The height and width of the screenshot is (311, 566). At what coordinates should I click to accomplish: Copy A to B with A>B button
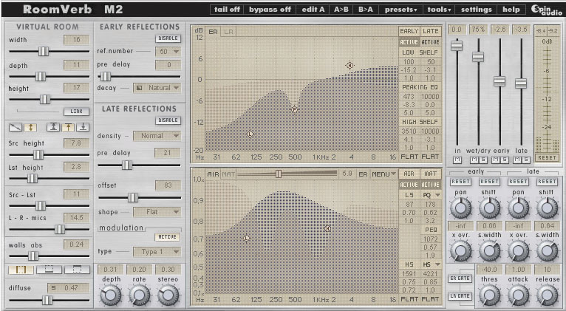(341, 10)
